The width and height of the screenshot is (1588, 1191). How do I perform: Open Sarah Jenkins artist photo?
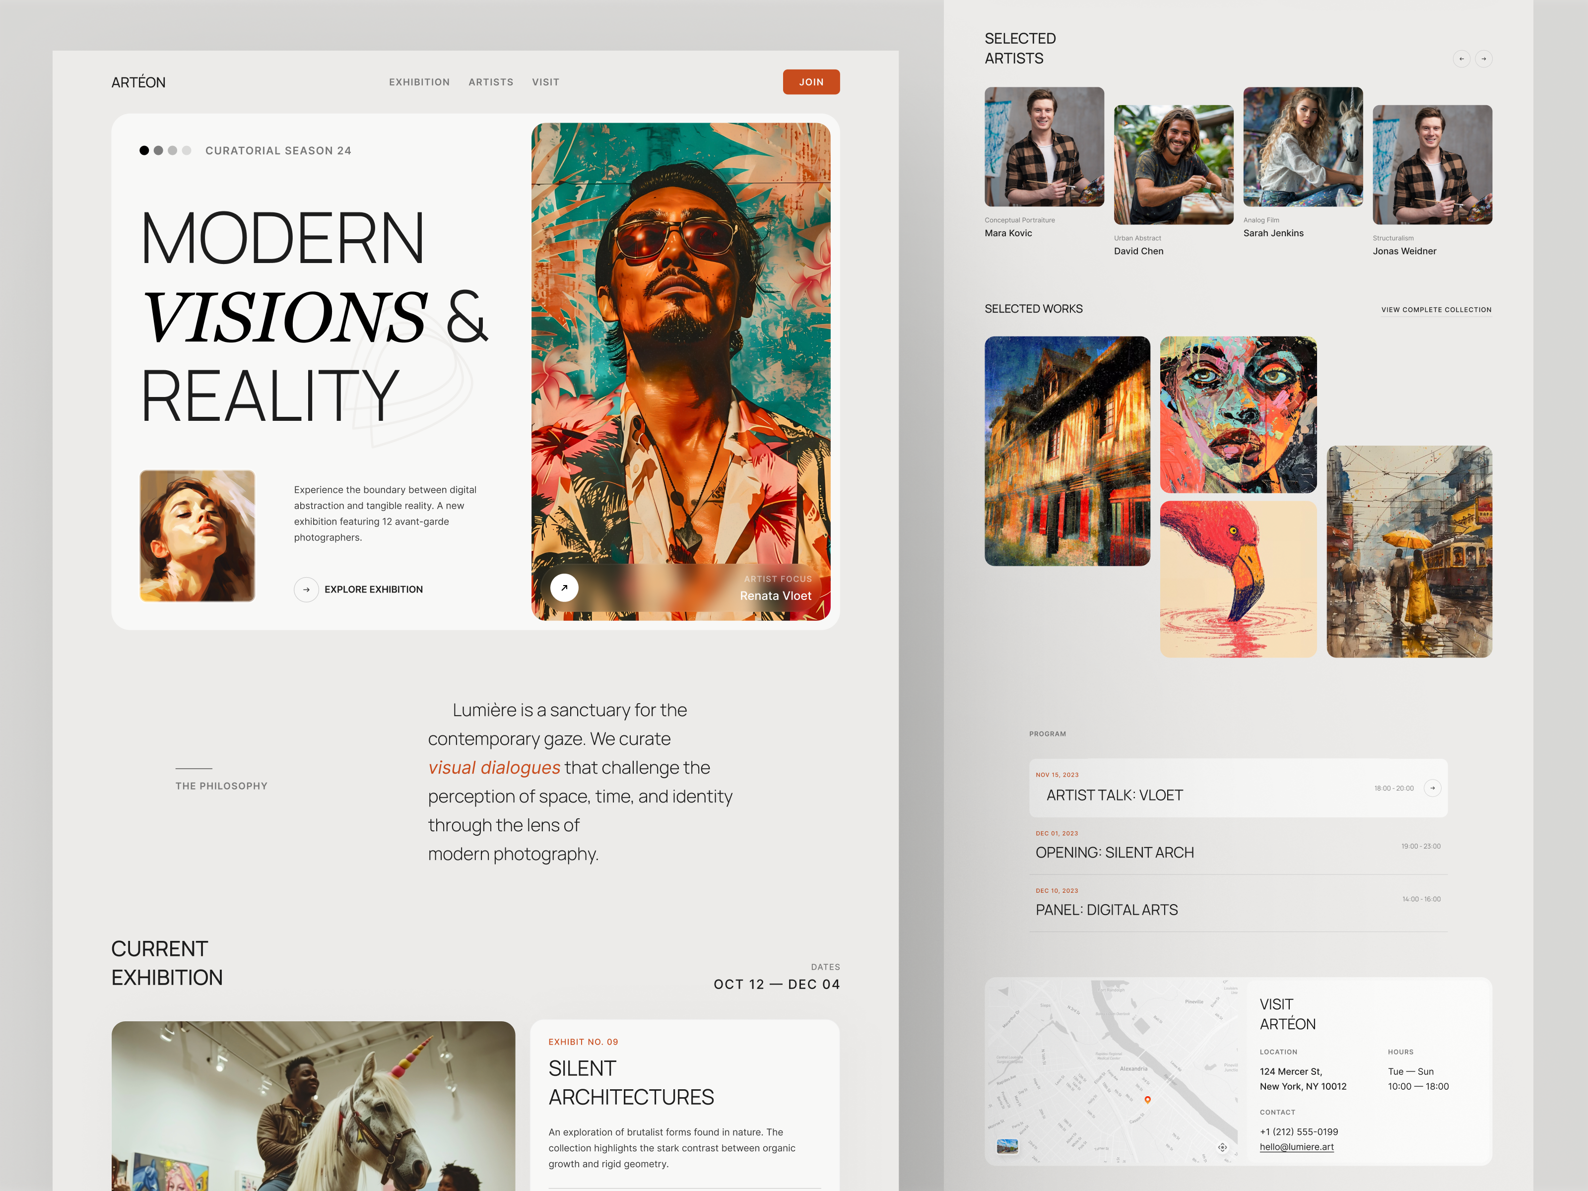[x=1303, y=147]
